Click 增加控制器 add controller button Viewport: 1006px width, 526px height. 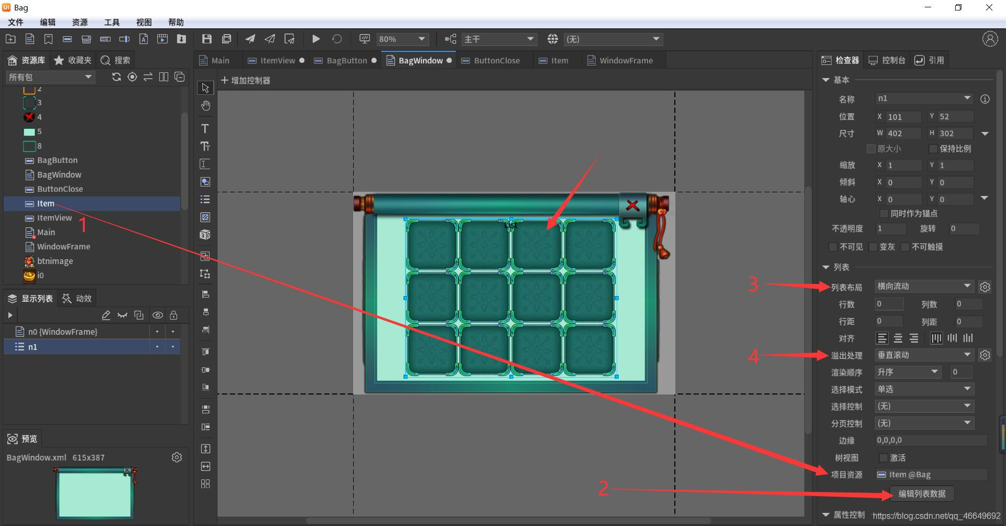click(x=246, y=81)
